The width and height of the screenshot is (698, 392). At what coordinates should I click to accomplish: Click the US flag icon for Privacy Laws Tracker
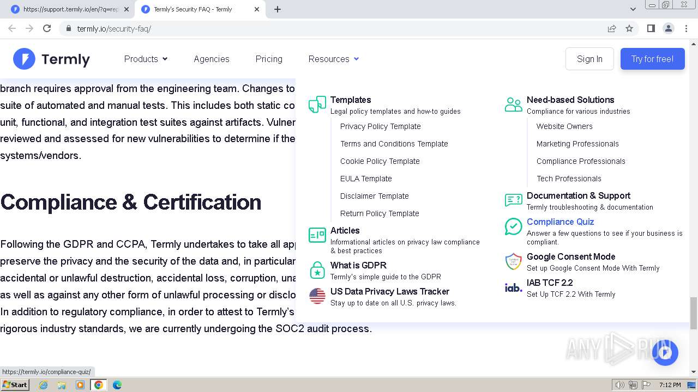coord(317,296)
